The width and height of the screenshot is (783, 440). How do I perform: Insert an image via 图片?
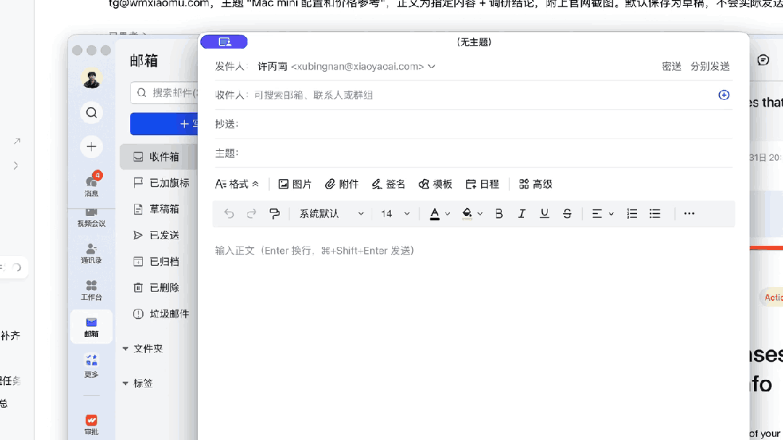point(295,184)
